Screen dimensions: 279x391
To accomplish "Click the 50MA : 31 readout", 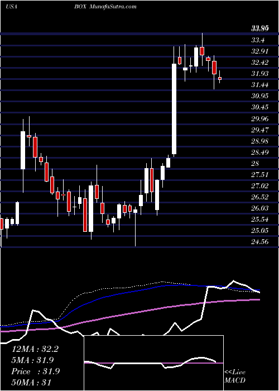I will pyautogui.click(x=32, y=382).
